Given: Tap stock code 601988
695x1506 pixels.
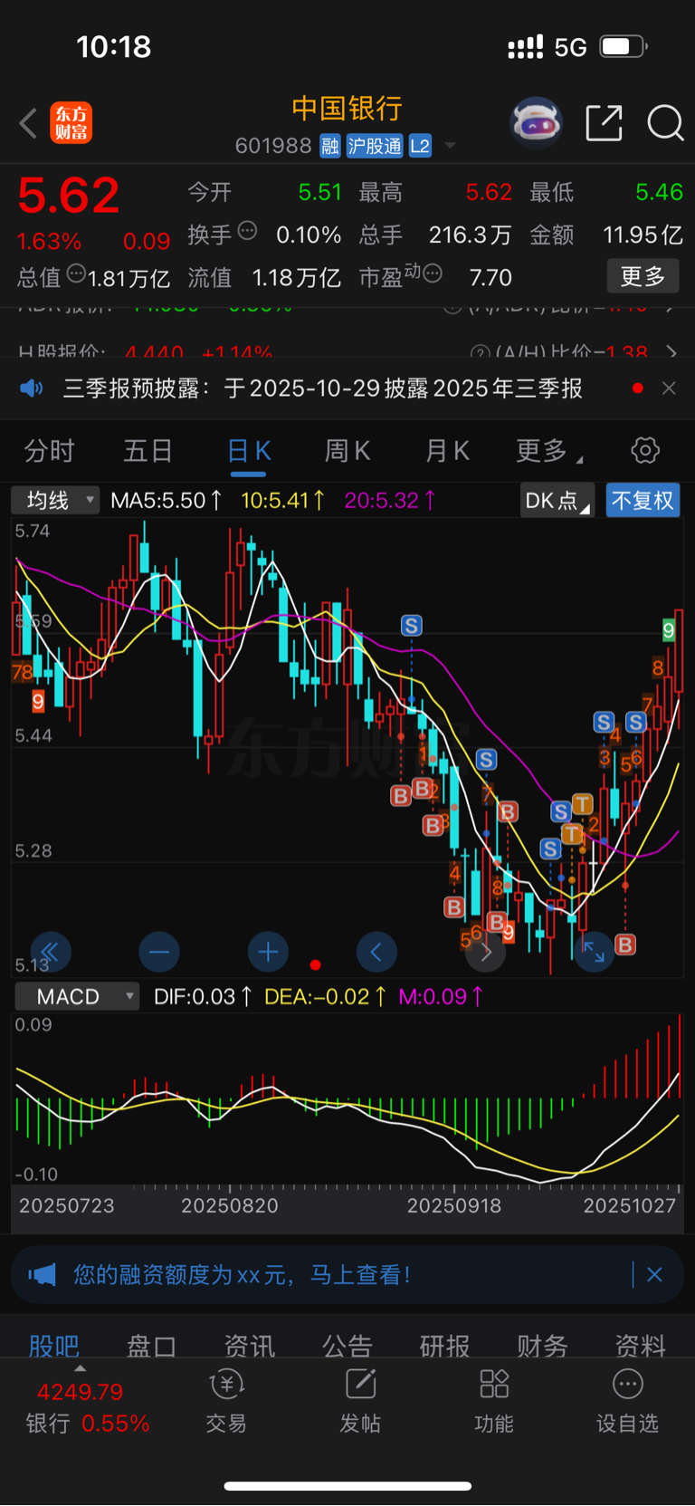Looking at the screenshot, I should pos(273,146).
